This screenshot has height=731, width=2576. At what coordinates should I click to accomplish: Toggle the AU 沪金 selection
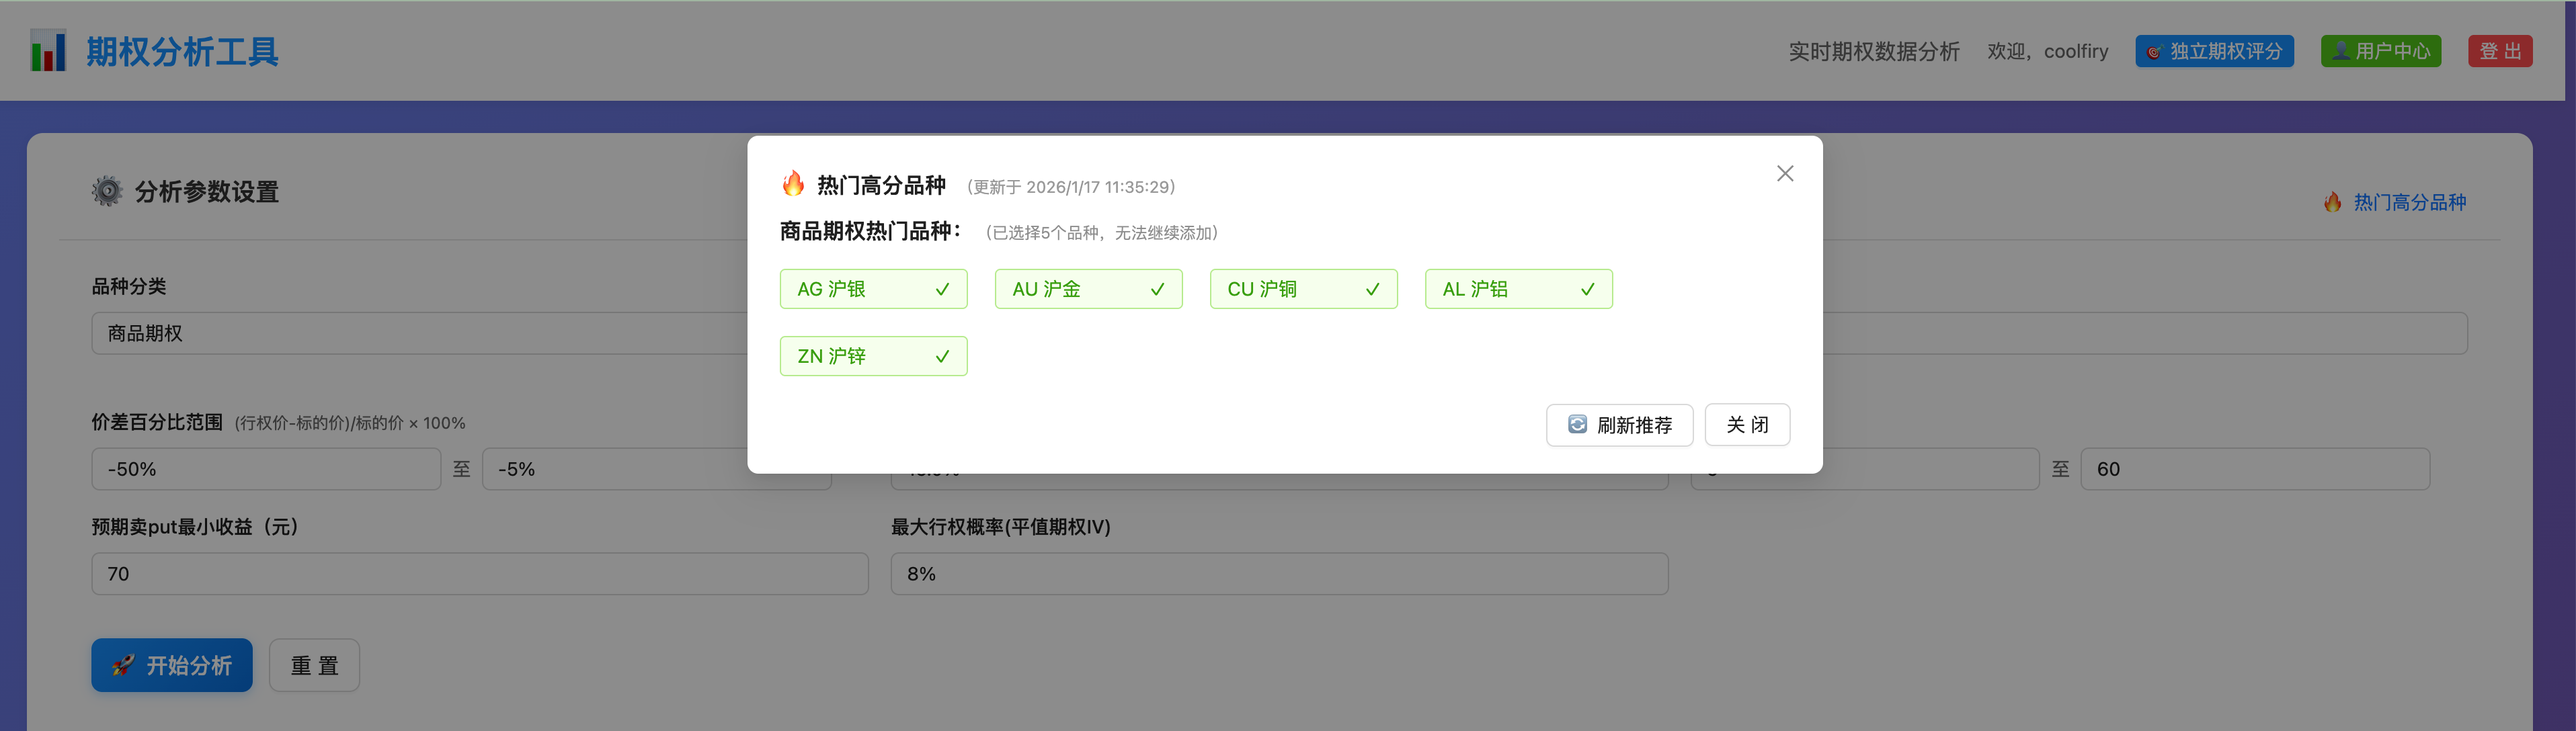[x=1088, y=289]
